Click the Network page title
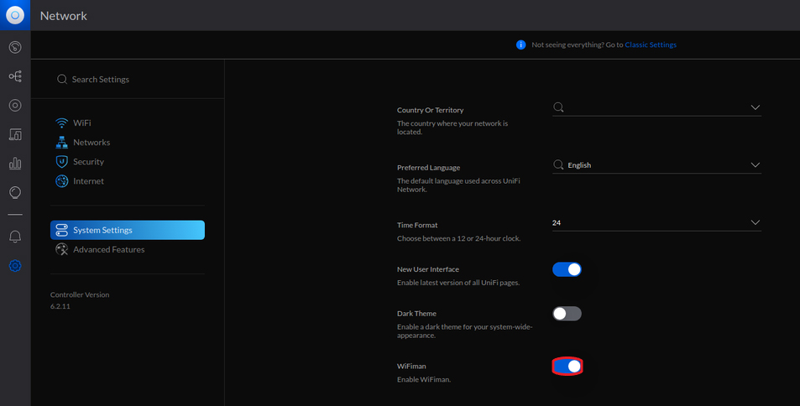Viewport: 800px width, 406px height. tap(64, 16)
